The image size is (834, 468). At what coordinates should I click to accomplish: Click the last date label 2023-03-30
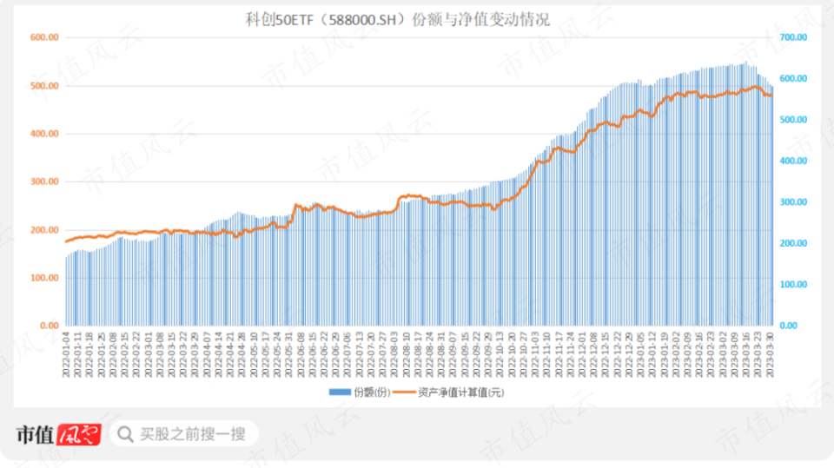[771, 352]
